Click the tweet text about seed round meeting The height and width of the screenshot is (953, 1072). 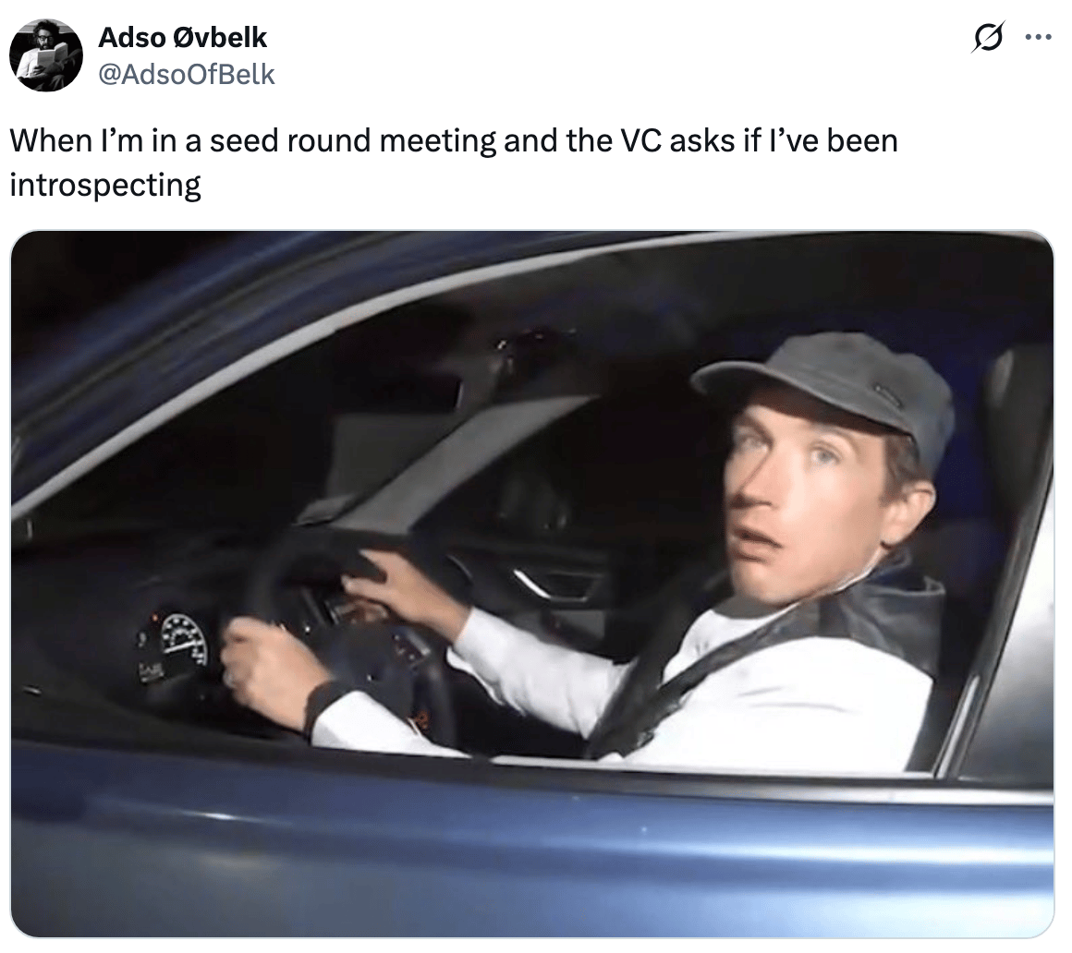tap(453, 163)
